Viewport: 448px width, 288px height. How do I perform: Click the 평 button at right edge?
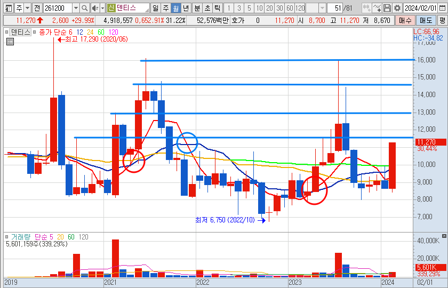[443, 21]
